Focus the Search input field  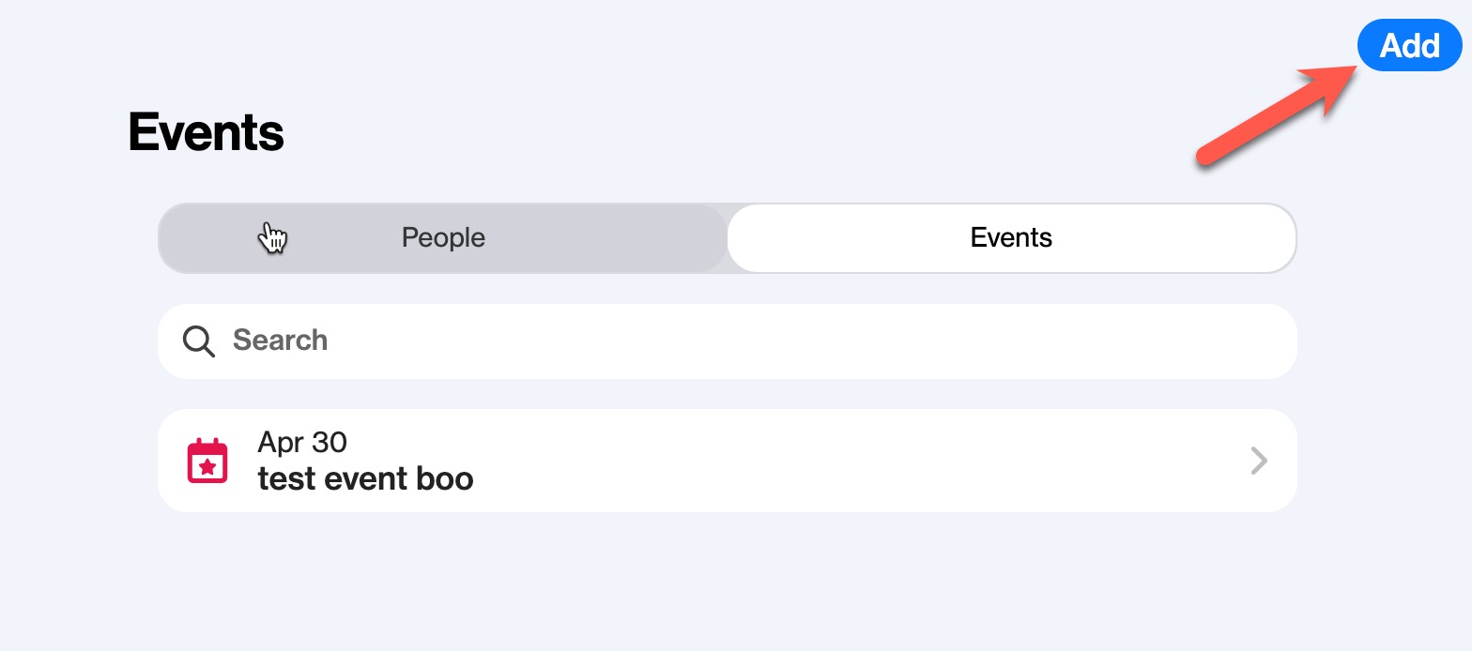point(728,341)
